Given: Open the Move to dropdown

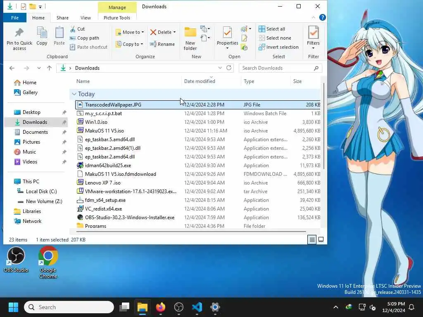Looking at the screenshot, I should coord(130,32).
